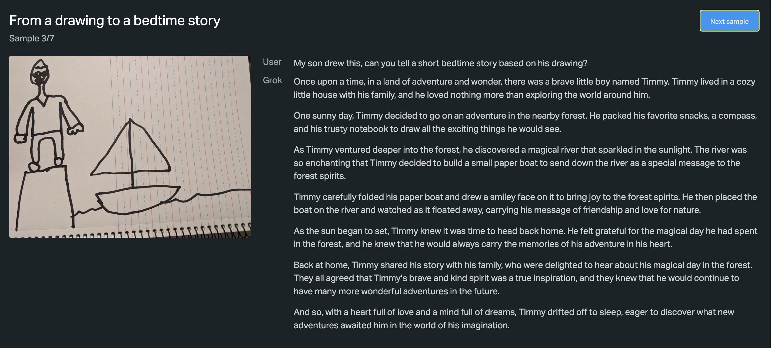
Task: Click the 'User' speaker label
Action: (x=272, y=62)
